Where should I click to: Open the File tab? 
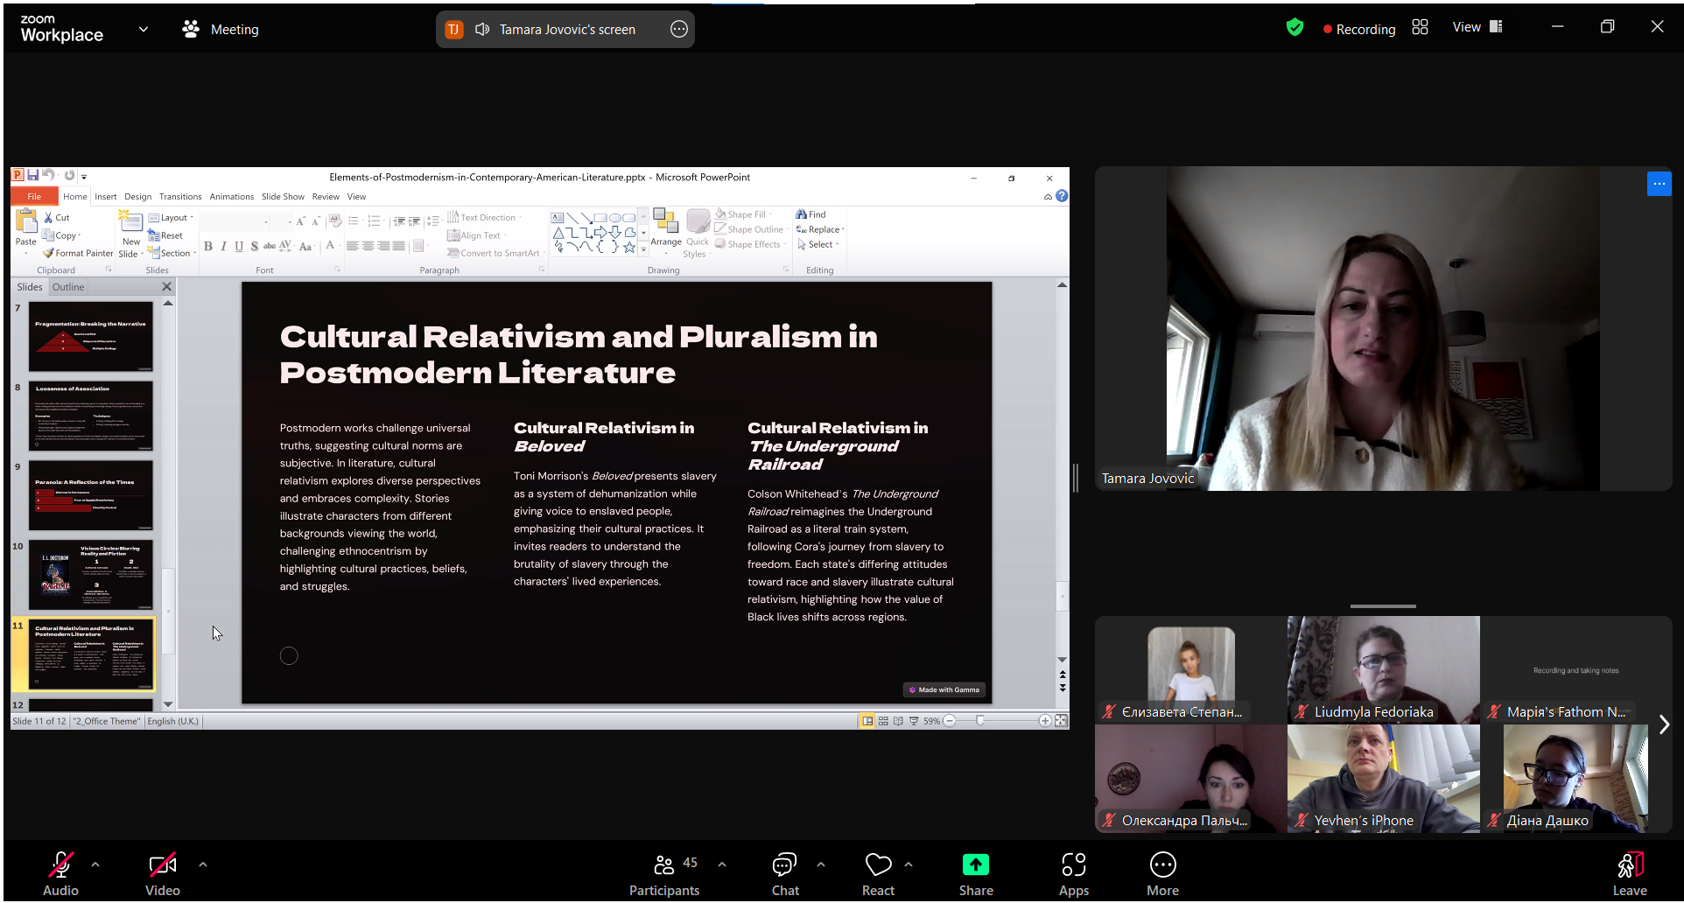(34, 197)
